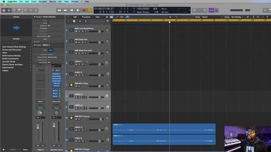Add a new track with plus button
271x152 pixels.
click(69, 22)
